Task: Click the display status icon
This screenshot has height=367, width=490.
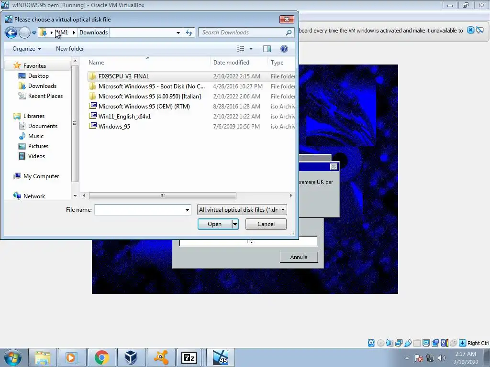Action: tap(426, 343)
